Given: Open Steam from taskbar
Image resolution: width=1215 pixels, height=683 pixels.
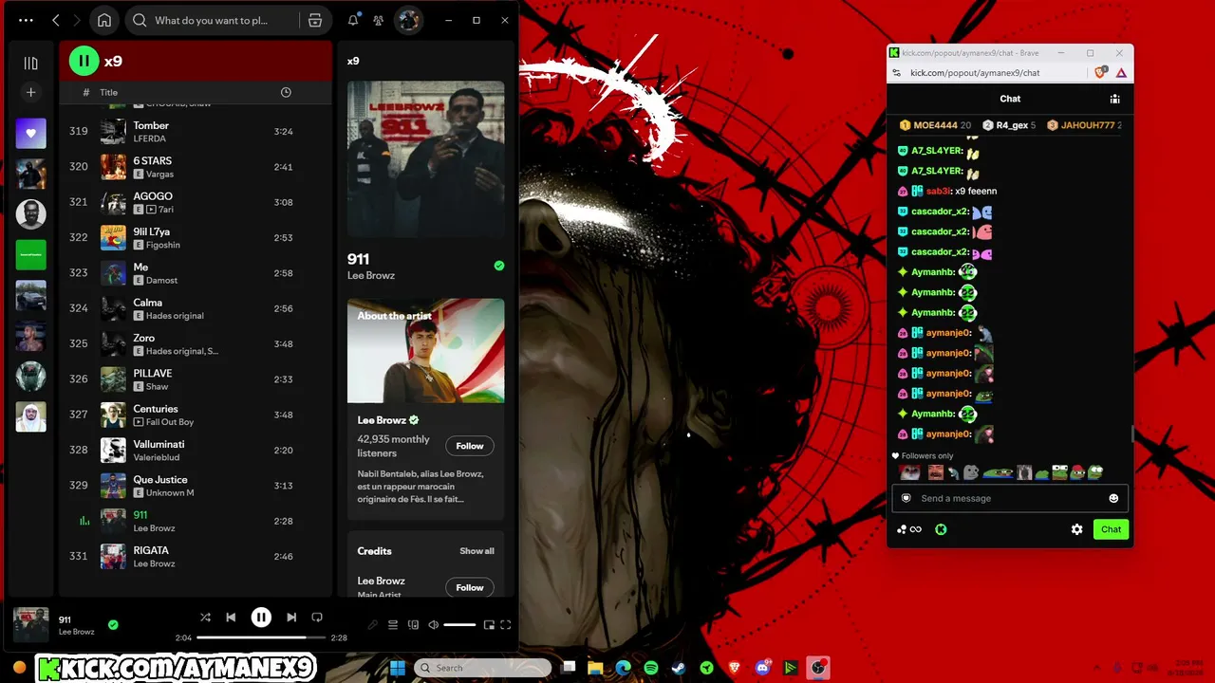Looking at the screenshot, I should tap(679, 668).
